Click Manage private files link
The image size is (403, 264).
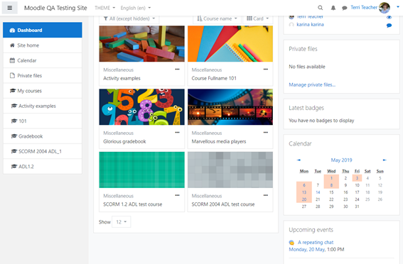pyautogui.click(x=312, y=84)
